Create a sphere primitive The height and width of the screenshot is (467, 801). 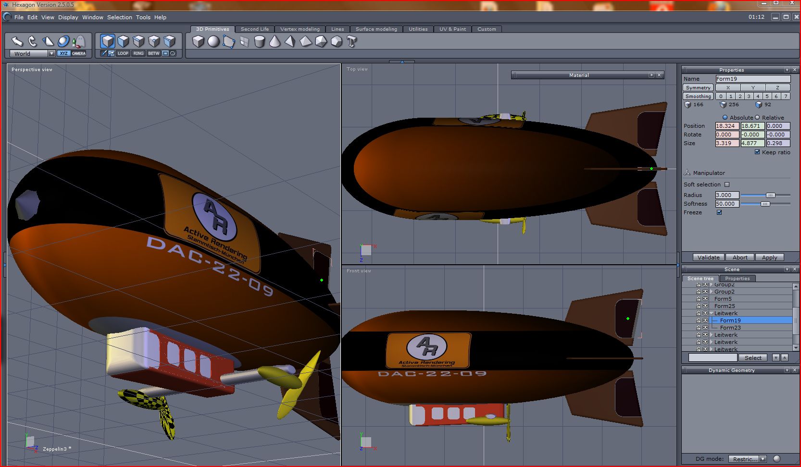click(x=213, y=42)
